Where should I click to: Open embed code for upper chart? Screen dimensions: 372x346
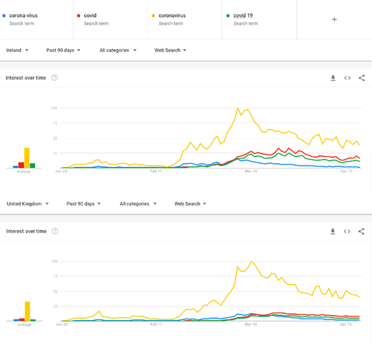point(347,78)
